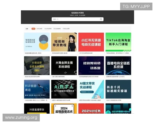The height and width of the screenshot is (124, 155).
Task: Open the TikTok出海淘金 新手入门课程 thumbnail
Action: pos(118,42)
